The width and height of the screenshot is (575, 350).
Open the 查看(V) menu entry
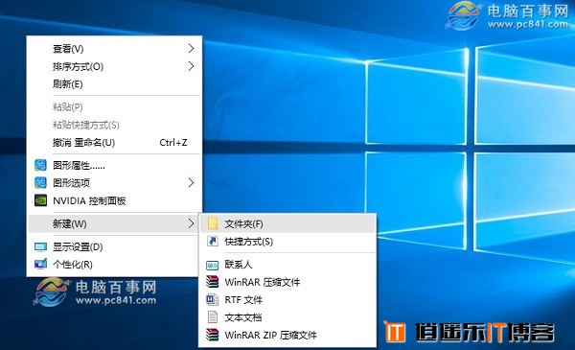115,49
